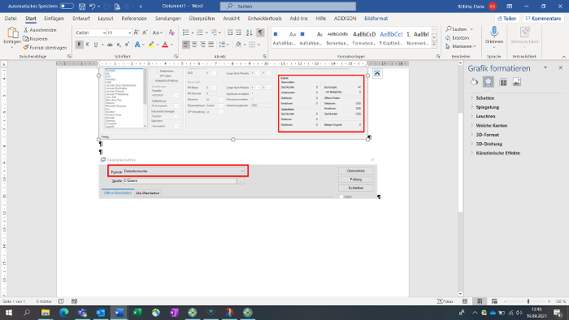Image resolution: width=569 pixels, height=320 pixels.
Task: Cut selection with Ausschneiden
Action: [x=40, y=30]
